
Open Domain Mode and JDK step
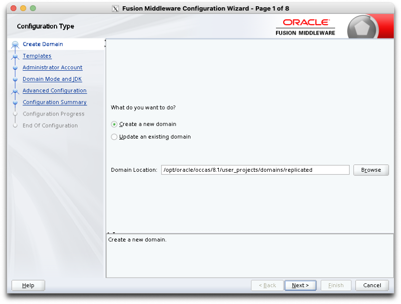click(52, 79)
